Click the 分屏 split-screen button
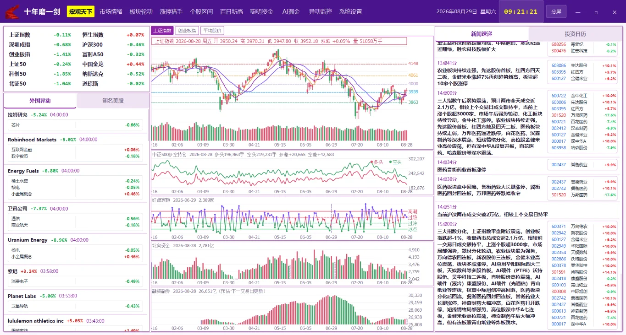This screenshot has height=335, width=626. (x=556, y=11)
